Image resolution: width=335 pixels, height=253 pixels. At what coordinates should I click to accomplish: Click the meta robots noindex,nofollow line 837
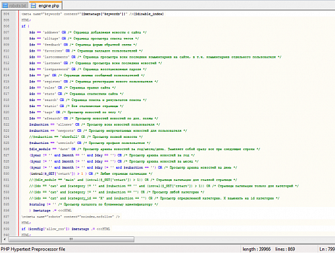(70, 217)
